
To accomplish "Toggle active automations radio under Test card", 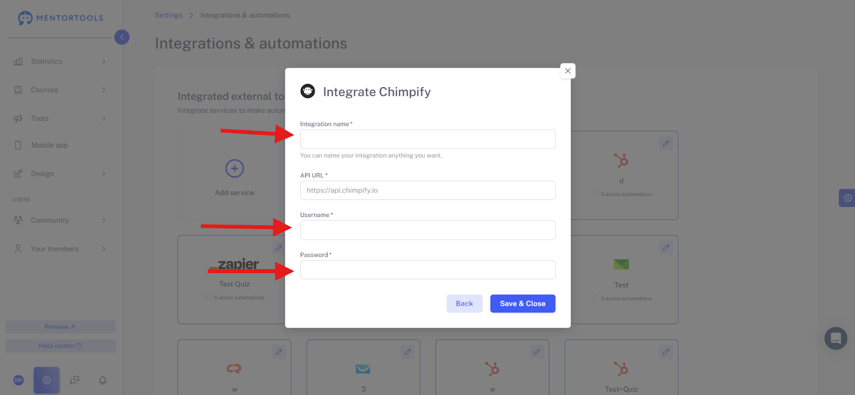I will (595, 299).
